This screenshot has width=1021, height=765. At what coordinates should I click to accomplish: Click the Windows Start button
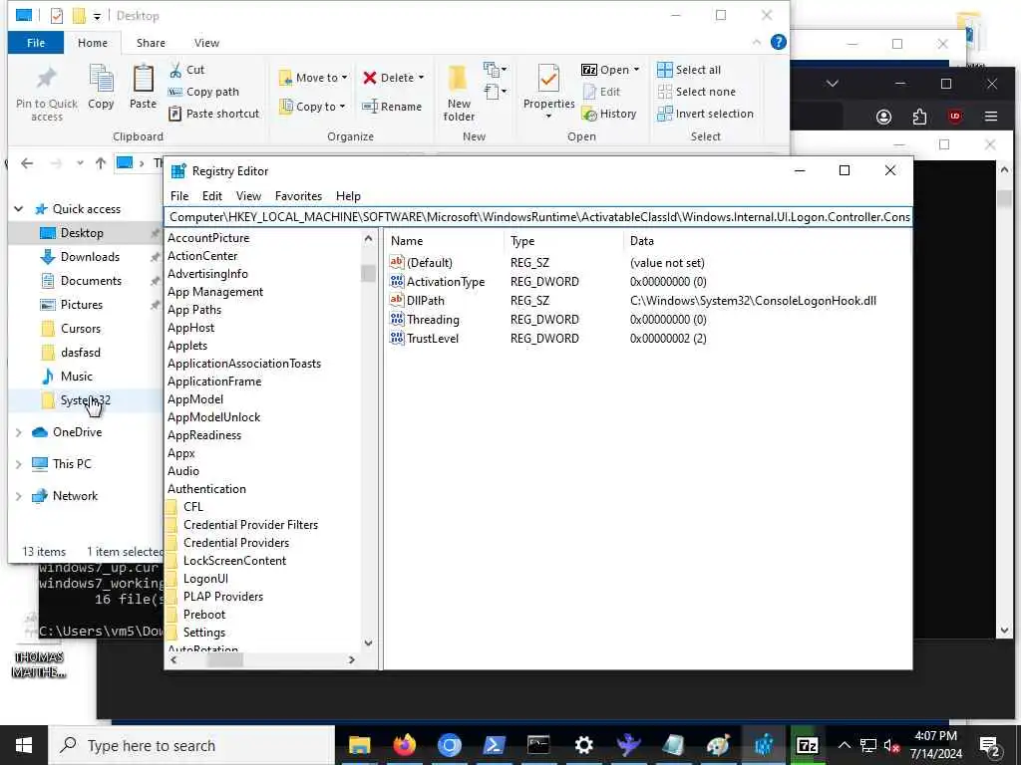click(24, 745)
